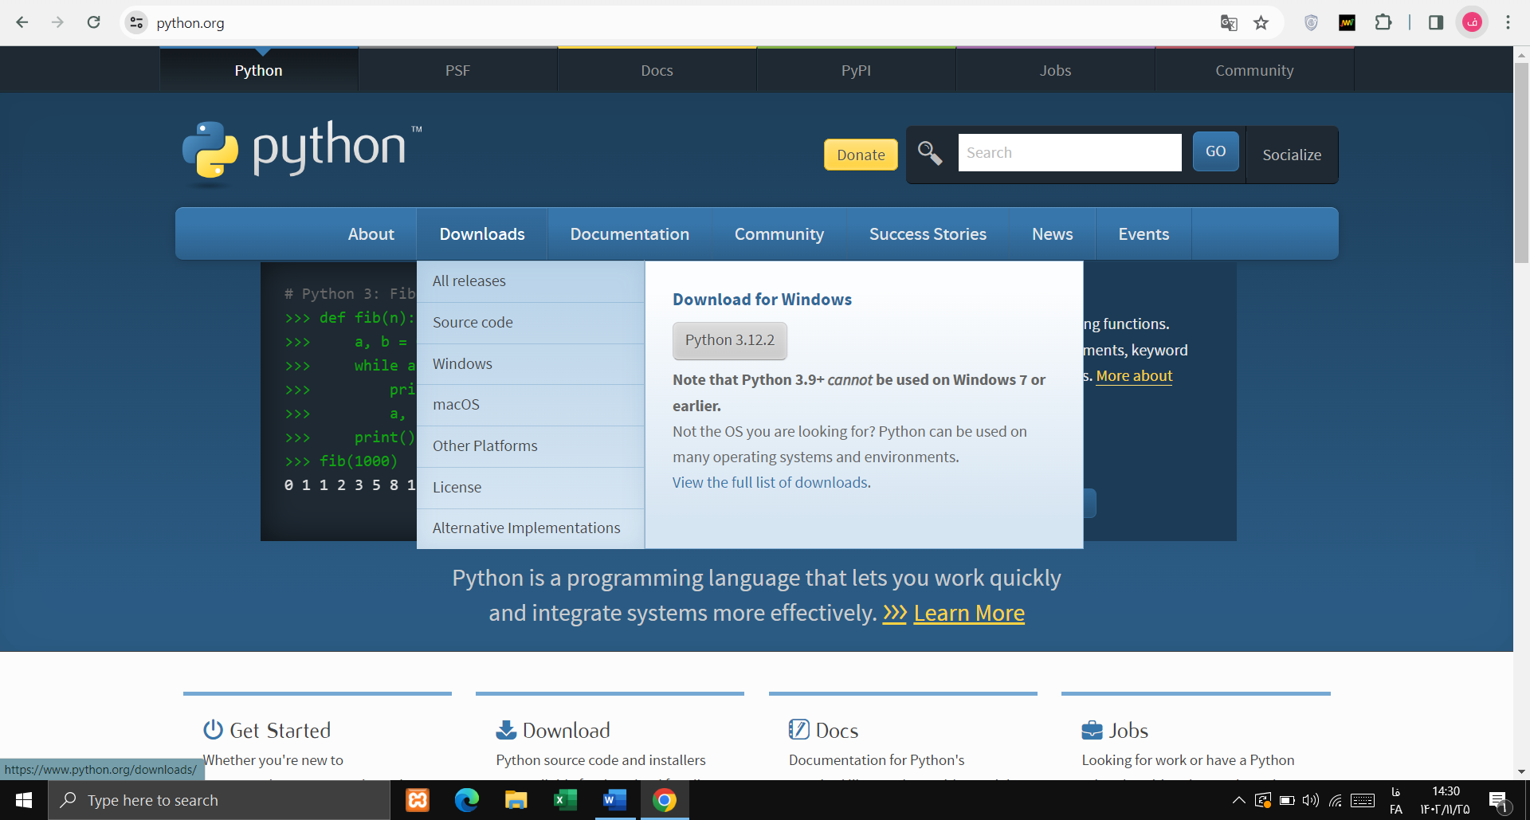Bookmark the page with the star icon
Screen dimensions: 1530x820
(x=1261, y=22)
